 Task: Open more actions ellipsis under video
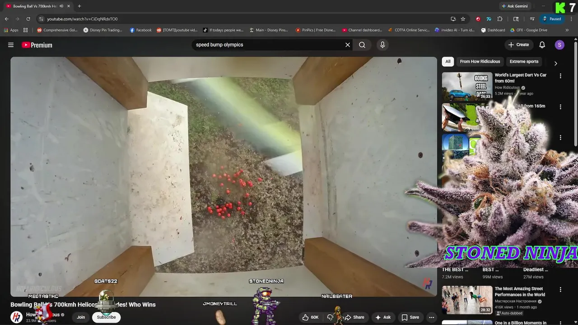(x=432, y=317)
